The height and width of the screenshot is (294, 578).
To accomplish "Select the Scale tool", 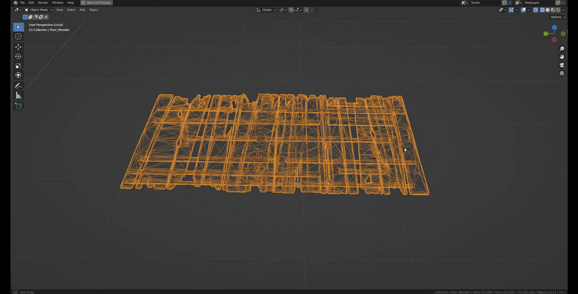I will pos(18,66).
